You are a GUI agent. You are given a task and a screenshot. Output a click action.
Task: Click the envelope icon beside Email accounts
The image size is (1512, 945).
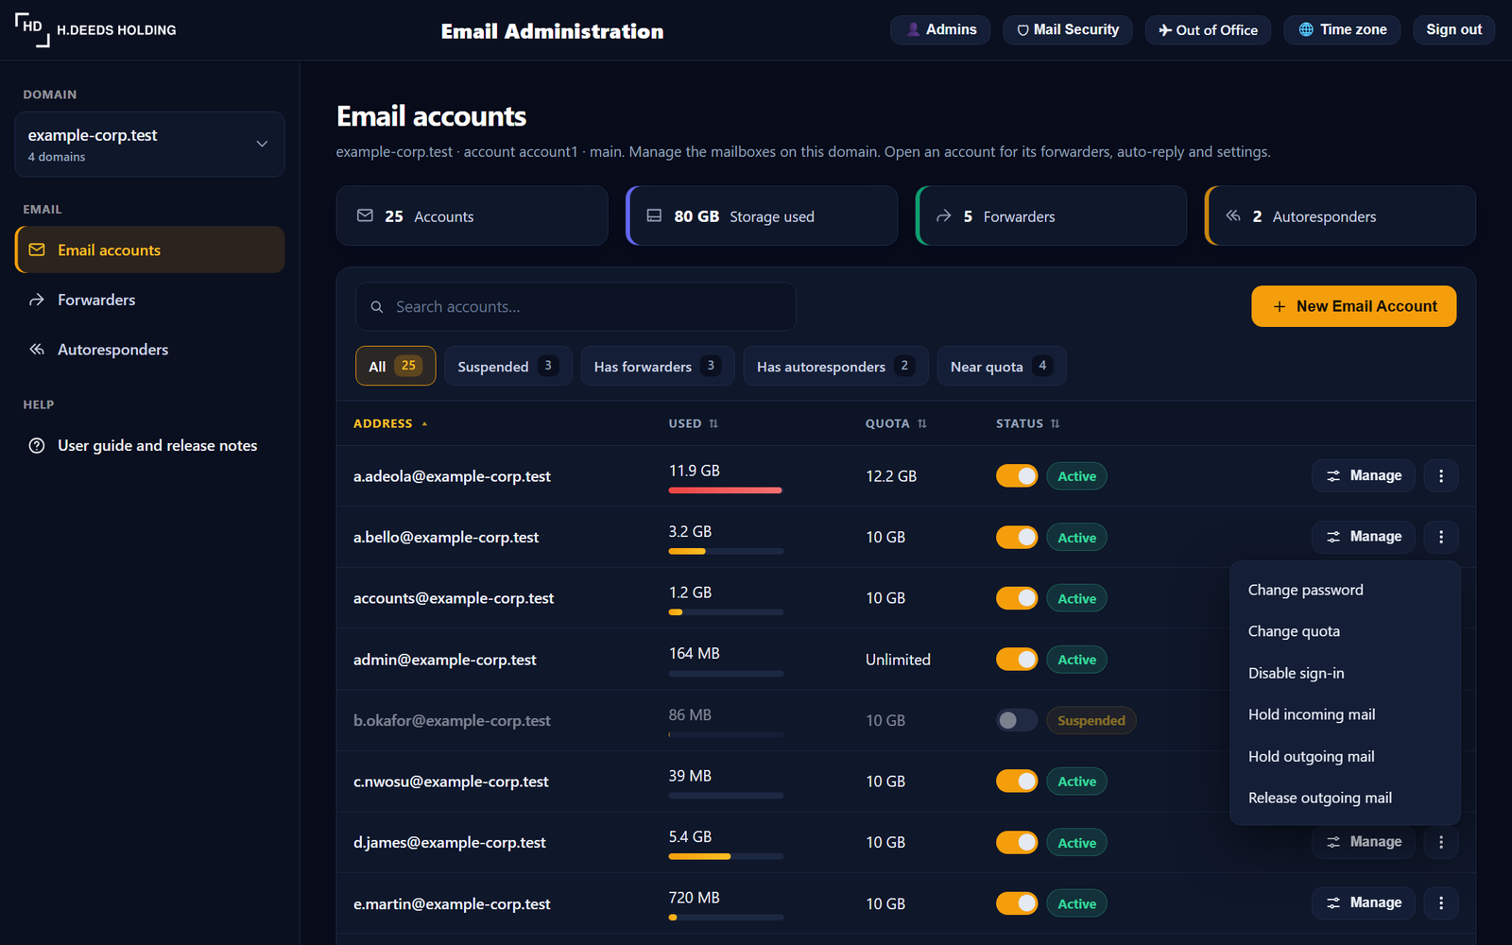tap(37, 249)
